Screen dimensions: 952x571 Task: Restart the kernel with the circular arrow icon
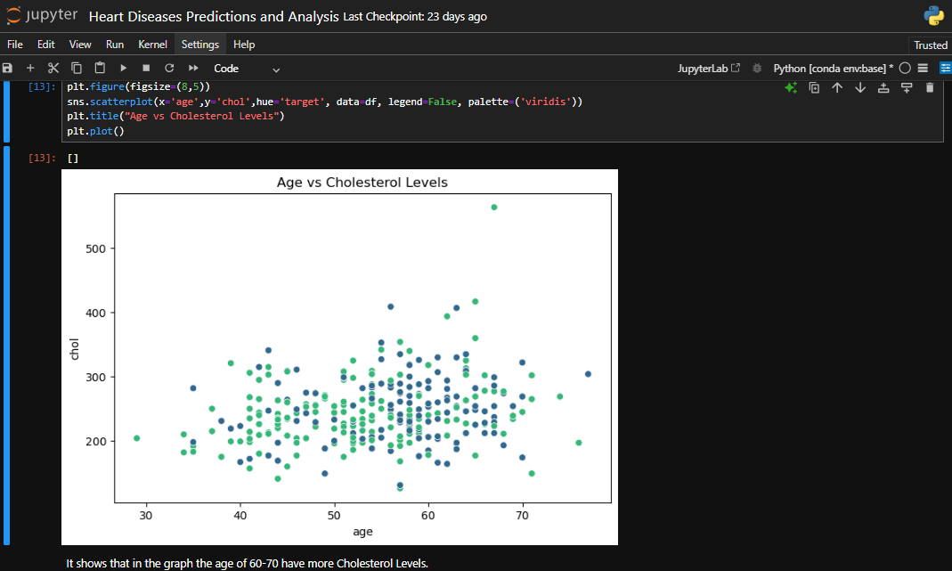point(169,68)
